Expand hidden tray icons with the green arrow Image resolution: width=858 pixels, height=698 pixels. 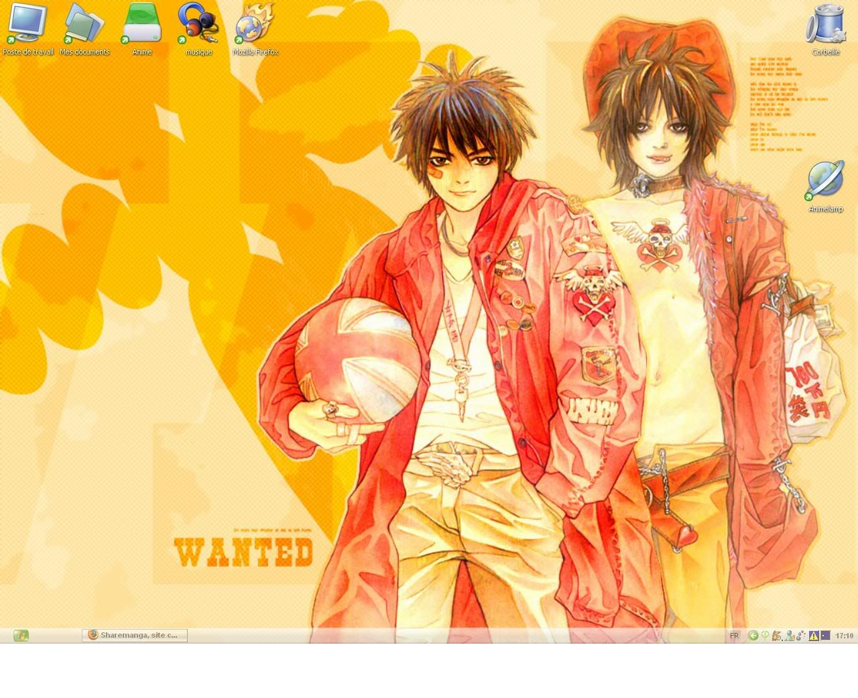[753, 636]
